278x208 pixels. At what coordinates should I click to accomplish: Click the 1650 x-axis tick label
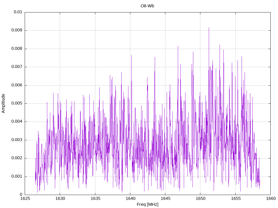[x=201, y=199]
